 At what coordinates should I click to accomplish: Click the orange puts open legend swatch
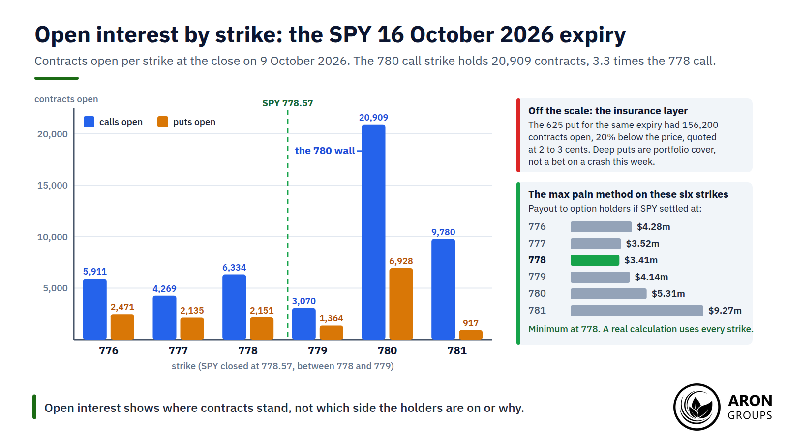coord(163,122)
